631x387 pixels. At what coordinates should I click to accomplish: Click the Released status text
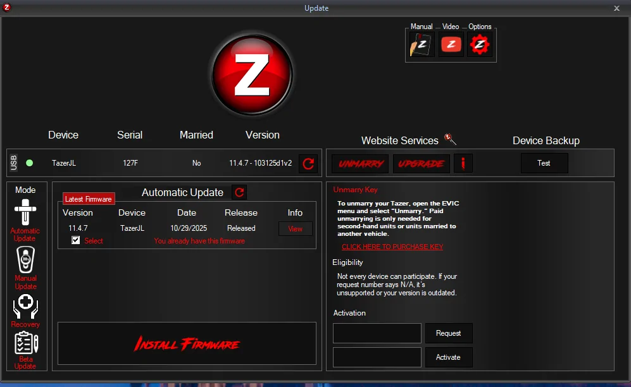[x=241, y=228]
